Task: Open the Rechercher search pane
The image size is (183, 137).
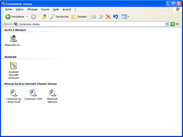Action: 59,17
